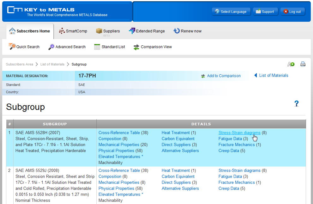Image resolution: width=313 pixels, height=204 pixels.
Task: Click the '17-7PH' material designation
Action: coord(87,76)
